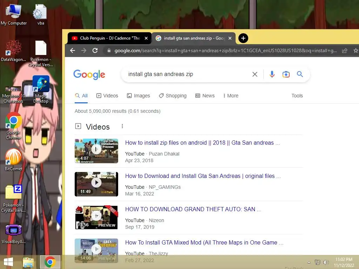Open the vba desktop file

[x=41, y=14]
